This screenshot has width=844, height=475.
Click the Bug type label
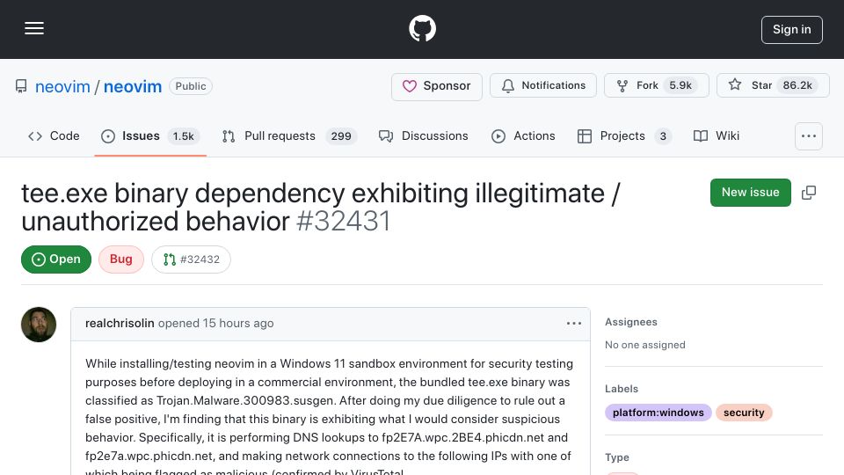[x=121, y=259]
